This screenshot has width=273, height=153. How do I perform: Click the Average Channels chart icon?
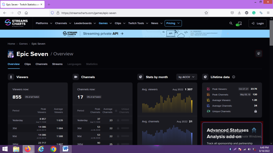(208, 106)
